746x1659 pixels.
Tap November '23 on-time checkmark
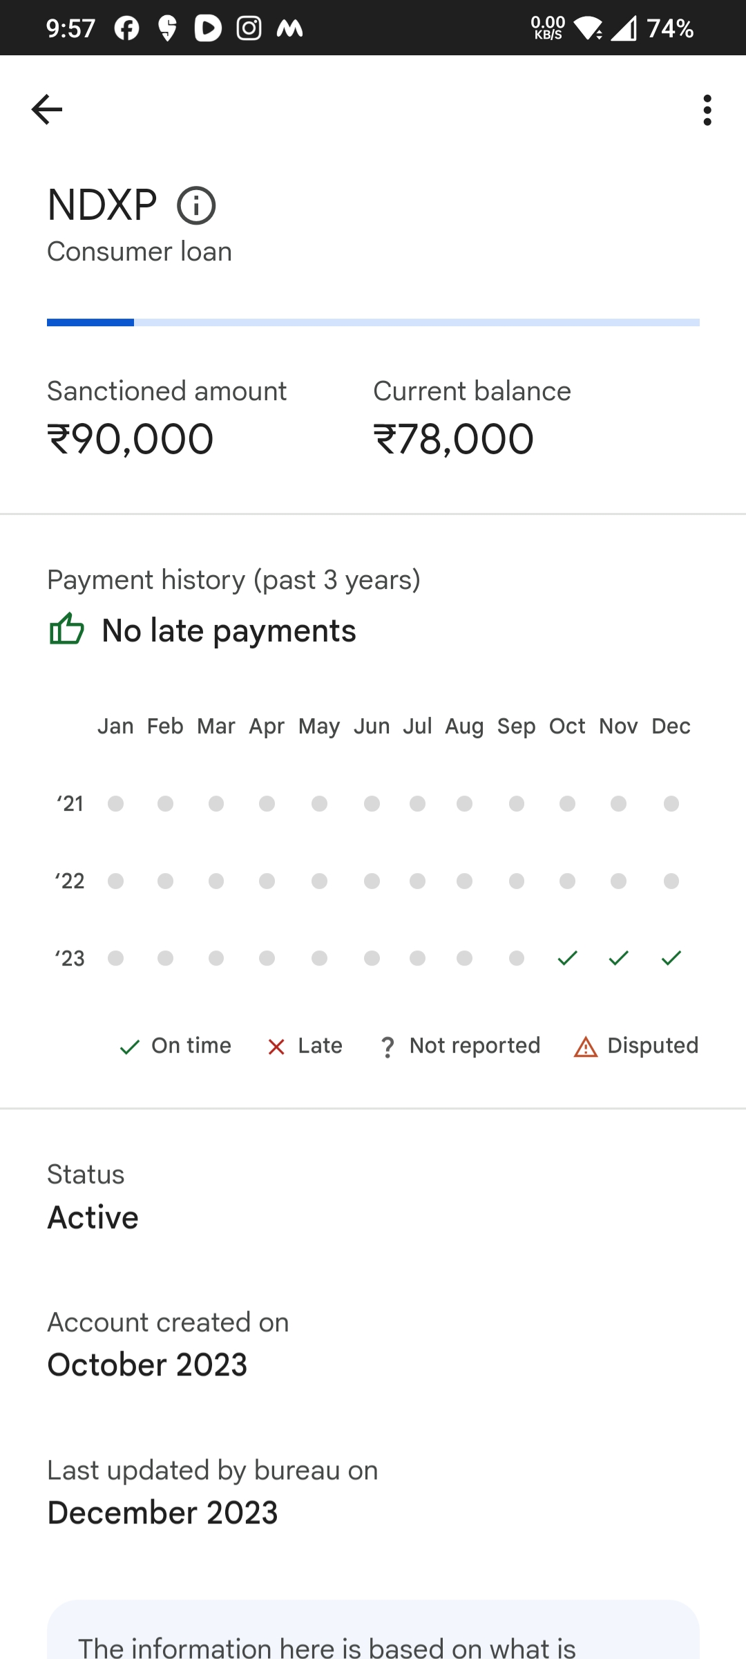tap(618, 958)
